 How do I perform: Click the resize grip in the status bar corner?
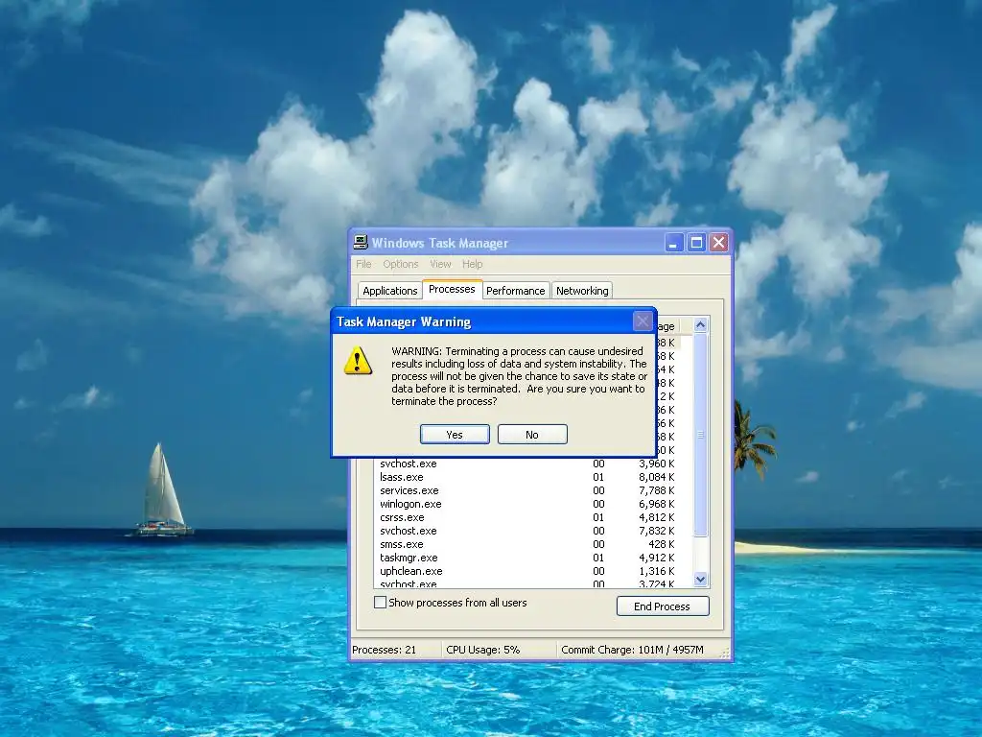pos(725,653)
